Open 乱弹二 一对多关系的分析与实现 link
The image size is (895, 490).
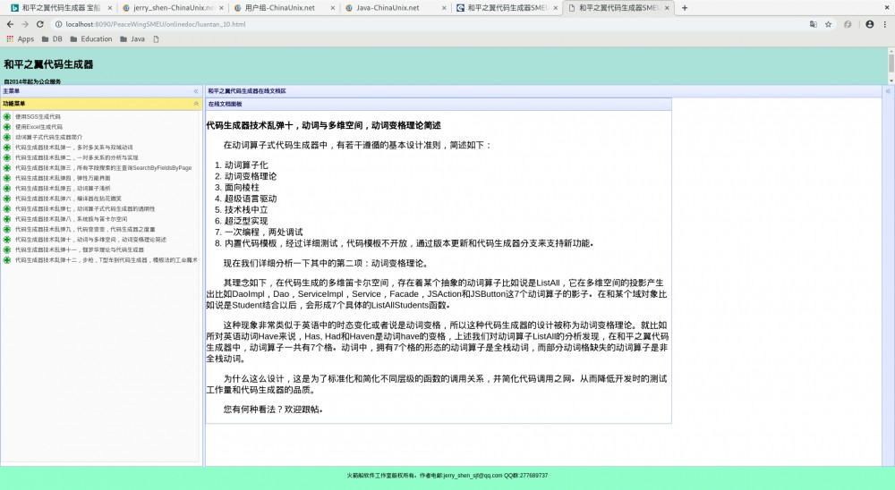(x=76, y=157)
